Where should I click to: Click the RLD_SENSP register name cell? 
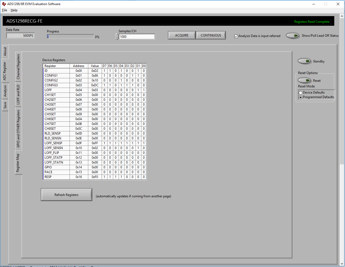[56, 133]
